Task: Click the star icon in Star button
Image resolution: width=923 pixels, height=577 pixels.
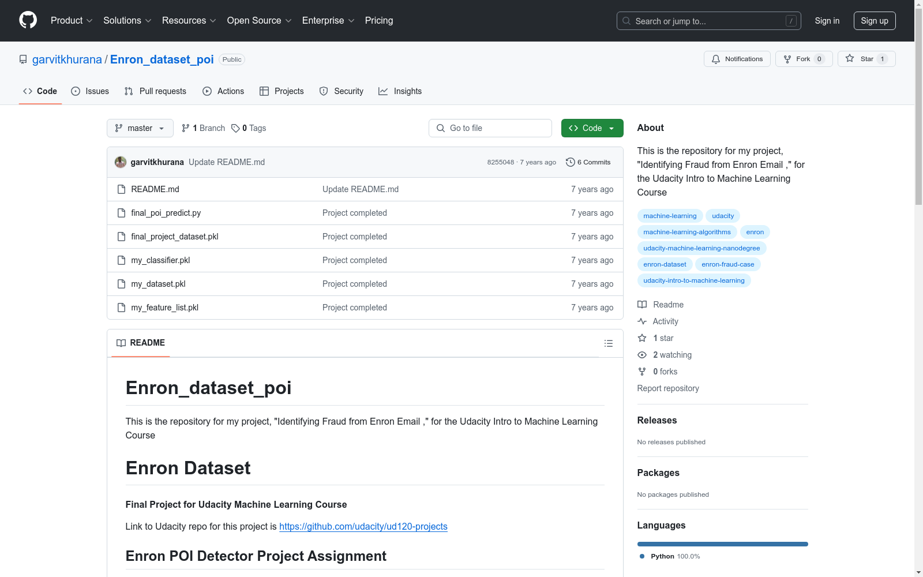Action: coord(850,58)
